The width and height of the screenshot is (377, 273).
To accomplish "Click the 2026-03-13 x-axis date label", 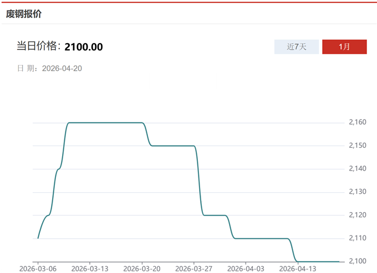I will (x=90, y=268).
